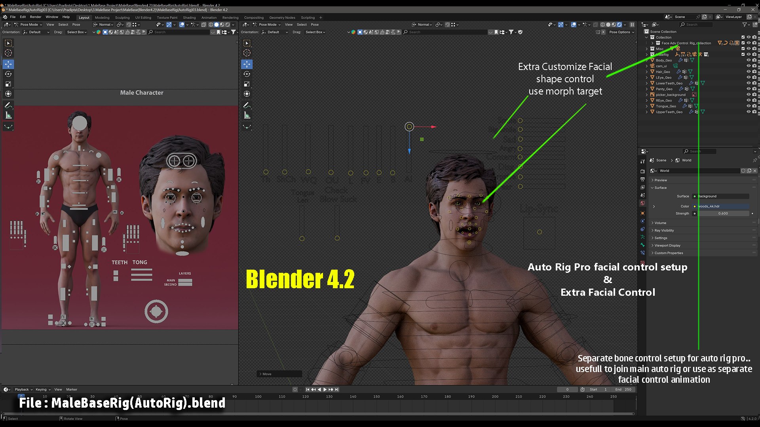Click Pose Options button in right viewport

coord(621,32)
